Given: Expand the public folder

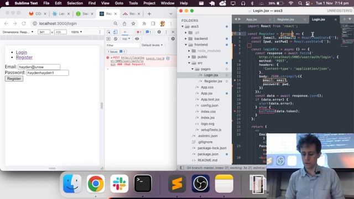Looking at the screenshot, I should 189,57.
